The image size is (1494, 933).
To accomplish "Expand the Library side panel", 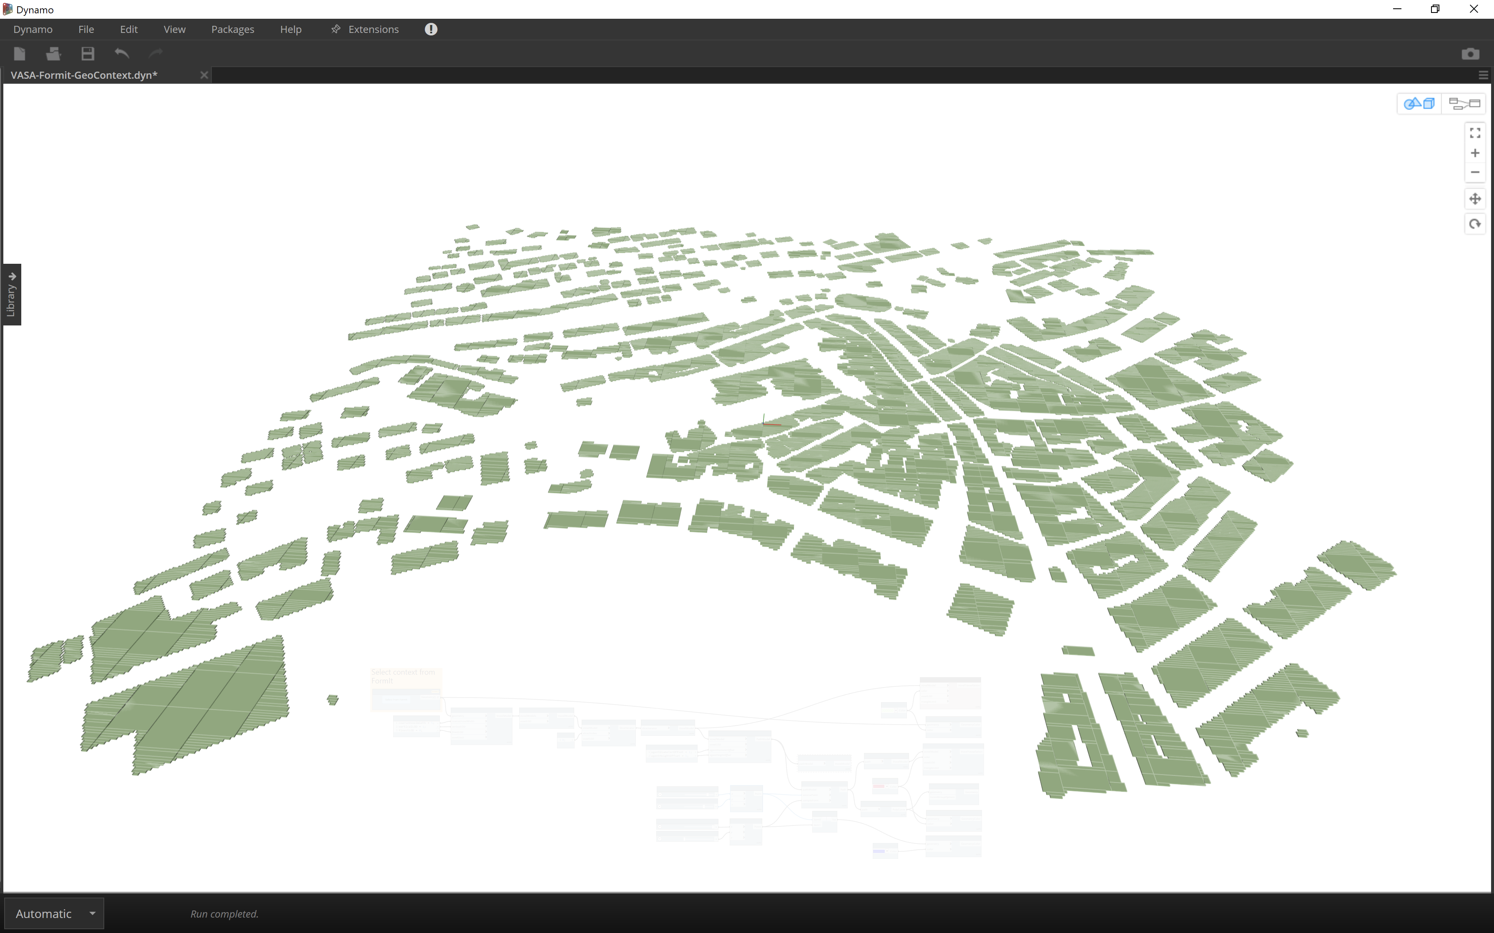I will tap(11, 294).
